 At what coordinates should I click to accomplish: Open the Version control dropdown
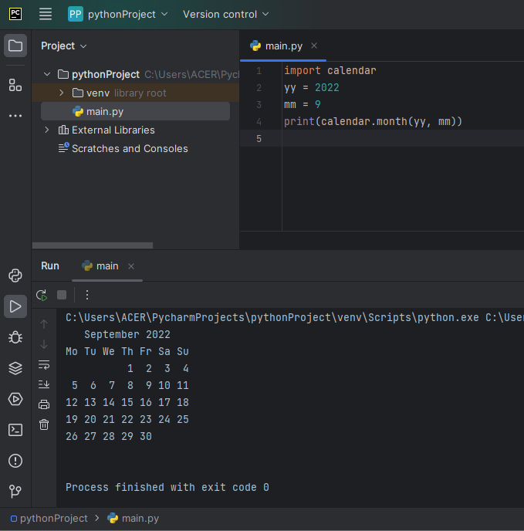tap(225, 14)
